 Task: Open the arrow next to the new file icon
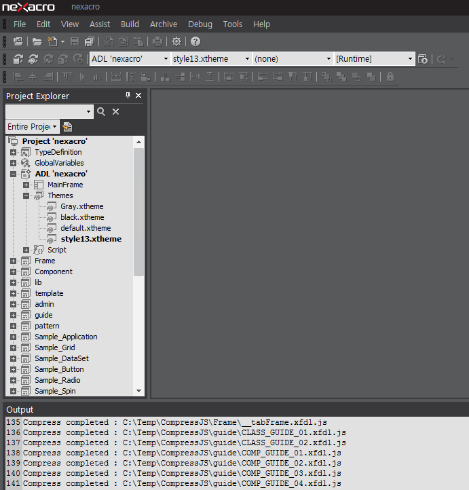click(x=63, y=41)
